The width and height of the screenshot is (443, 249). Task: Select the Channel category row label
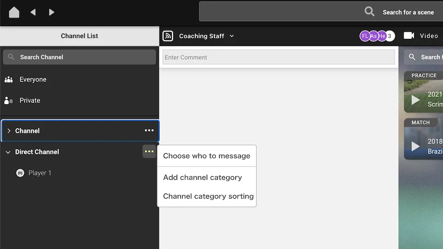pos(27,130)
